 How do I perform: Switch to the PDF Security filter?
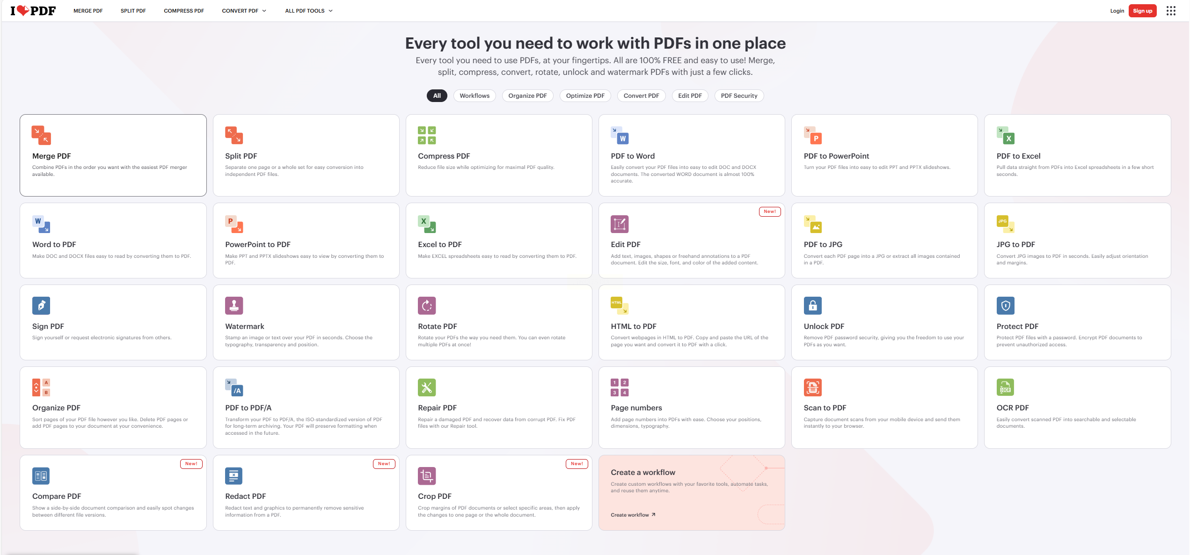[738, 95]
